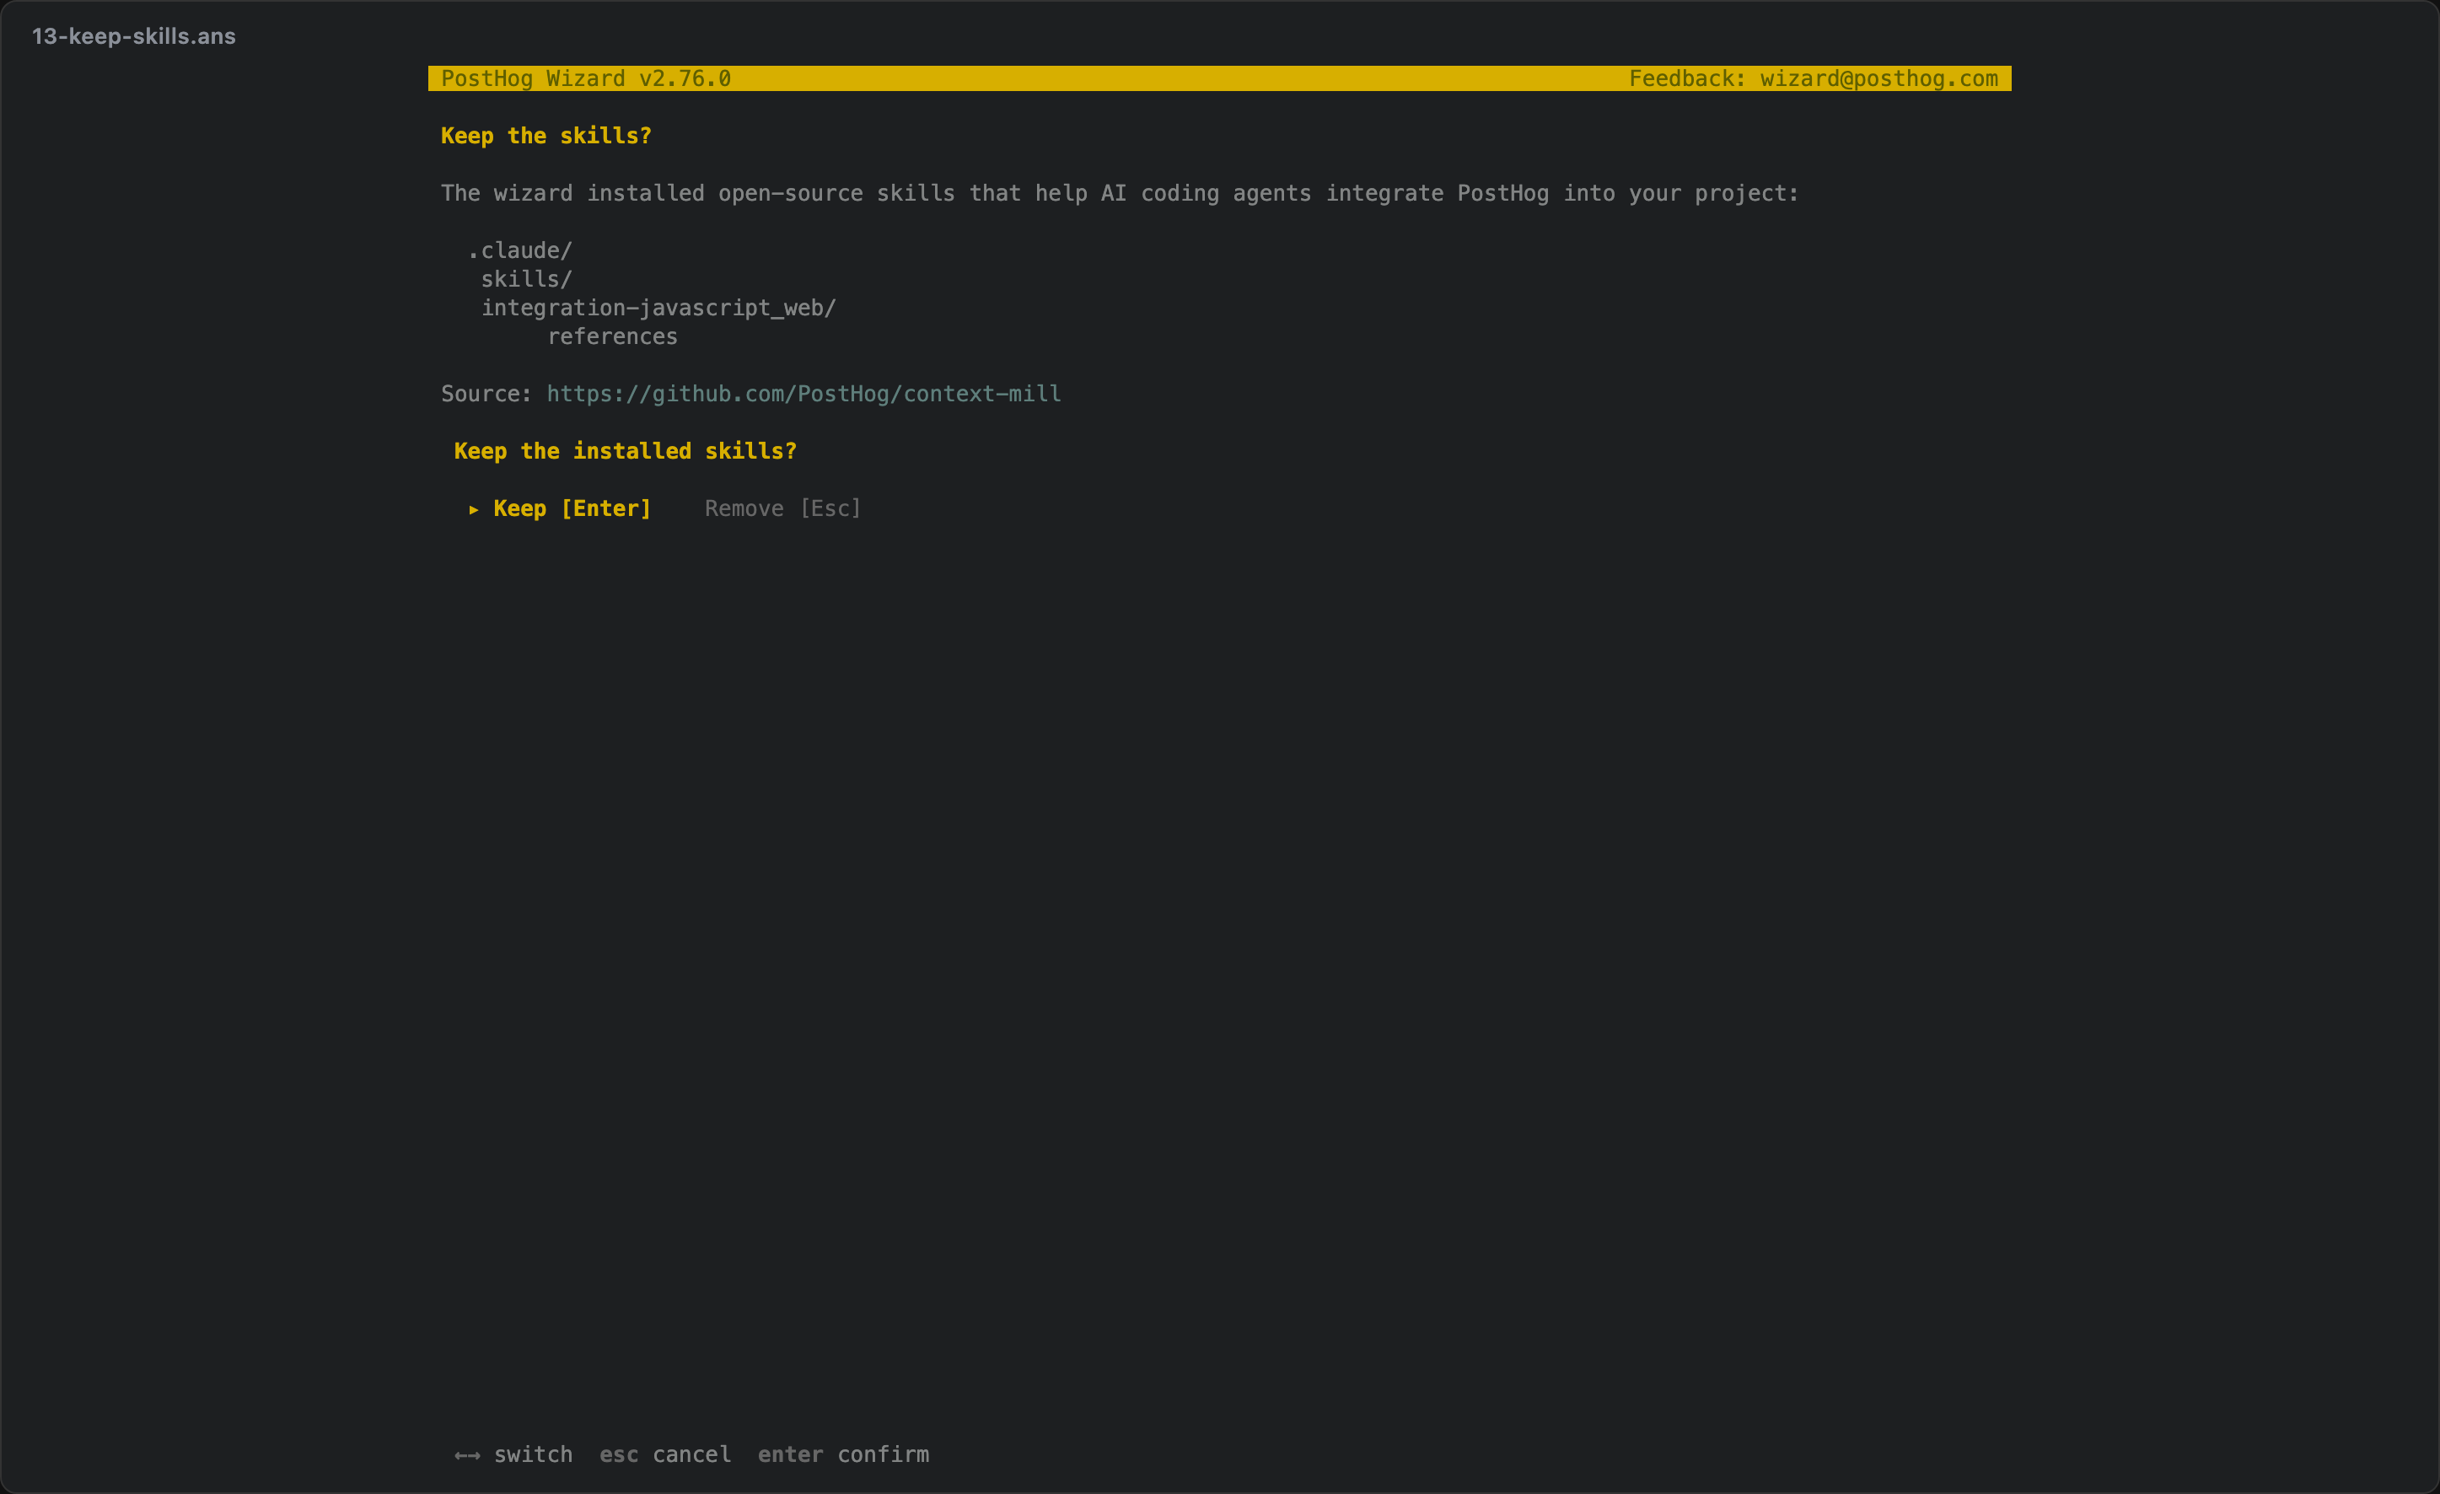The height and width of the screenshot is (1494, 2440).
Task: Click the 'Source:' label
Action: click(487, 394)
